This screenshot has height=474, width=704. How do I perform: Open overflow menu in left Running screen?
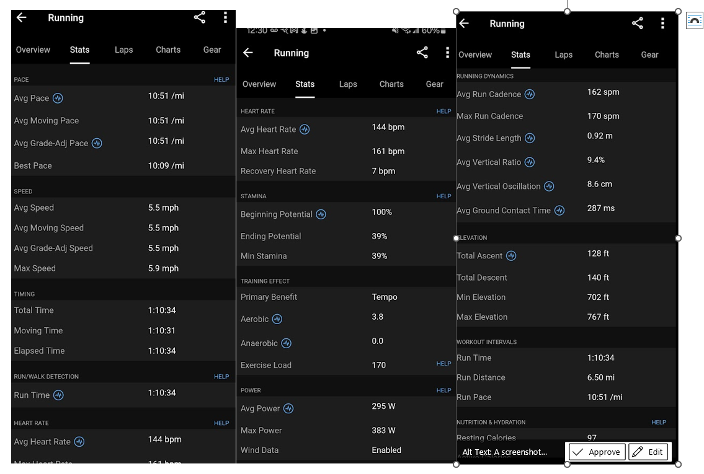pos(225,17)
